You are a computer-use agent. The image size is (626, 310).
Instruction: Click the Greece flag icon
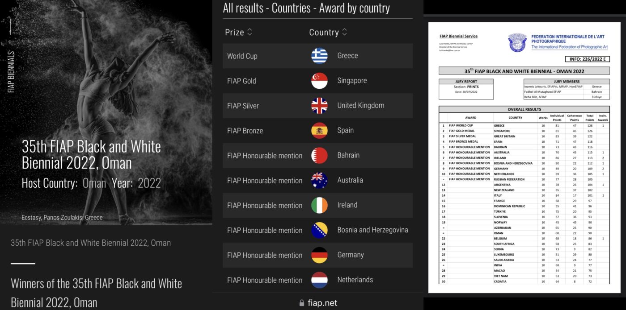319,56
